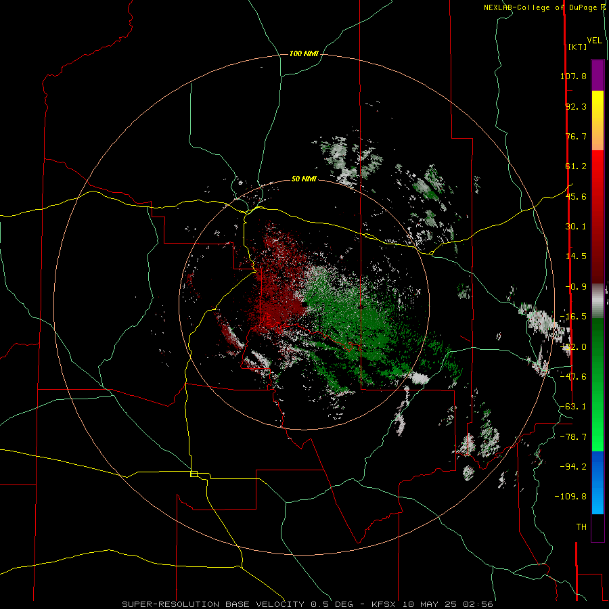
Task: Select the 92.3 legend value
Action: pos(576,106)
